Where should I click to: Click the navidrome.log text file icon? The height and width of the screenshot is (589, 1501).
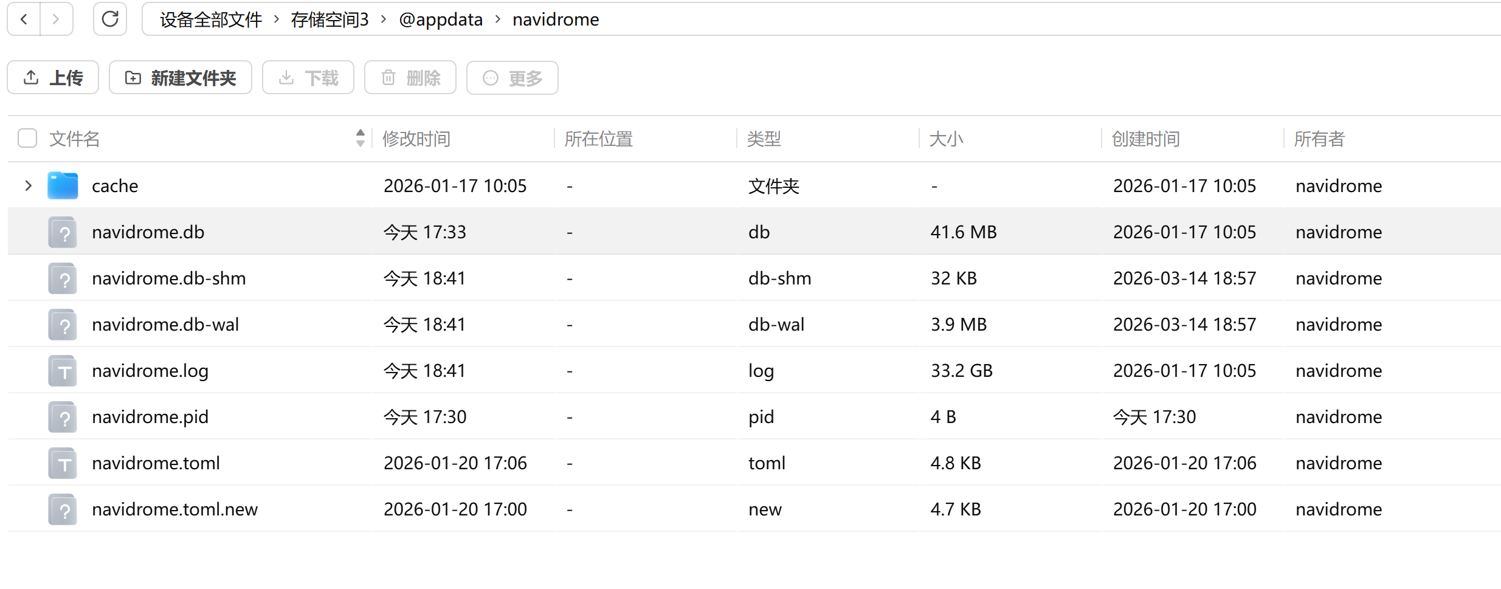pyautogui.click(x=61, y=370)
